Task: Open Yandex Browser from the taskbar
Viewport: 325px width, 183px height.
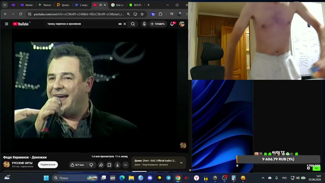Action: pos(197,178)
